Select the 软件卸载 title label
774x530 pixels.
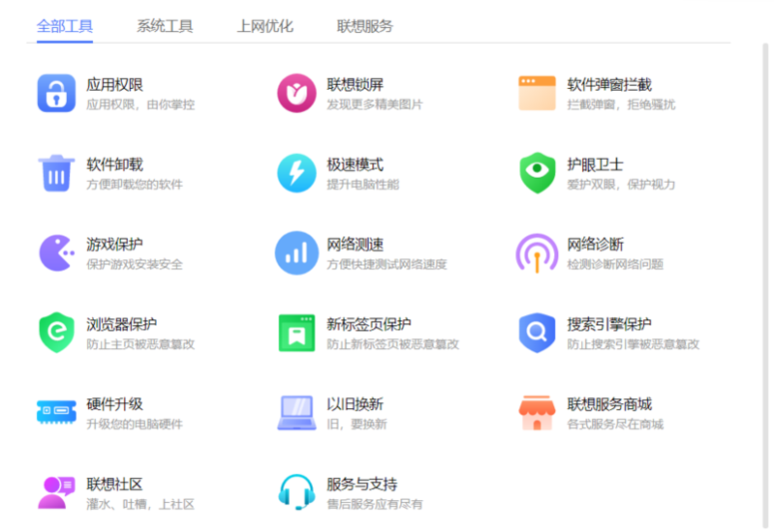(114, 164)
